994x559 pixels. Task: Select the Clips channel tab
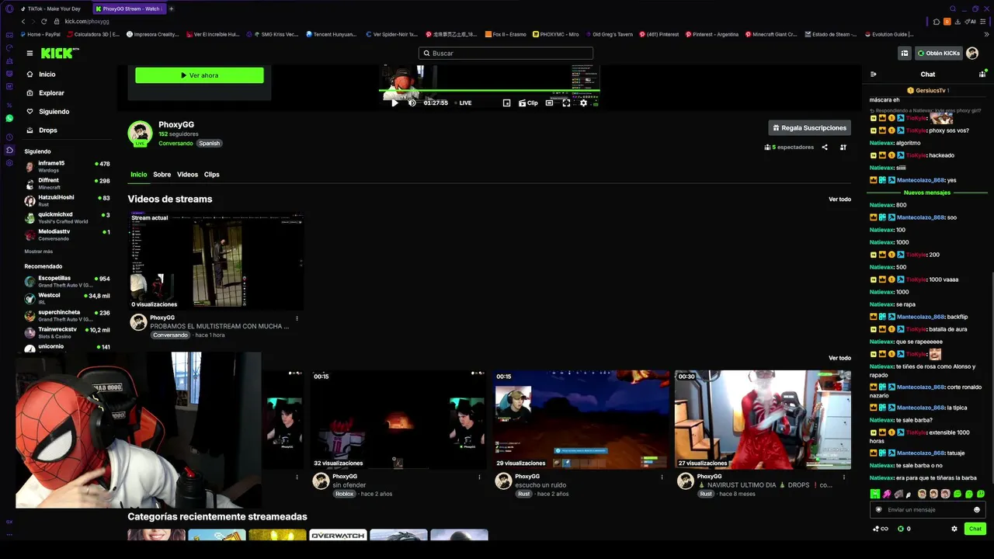(x=211, y=175)
